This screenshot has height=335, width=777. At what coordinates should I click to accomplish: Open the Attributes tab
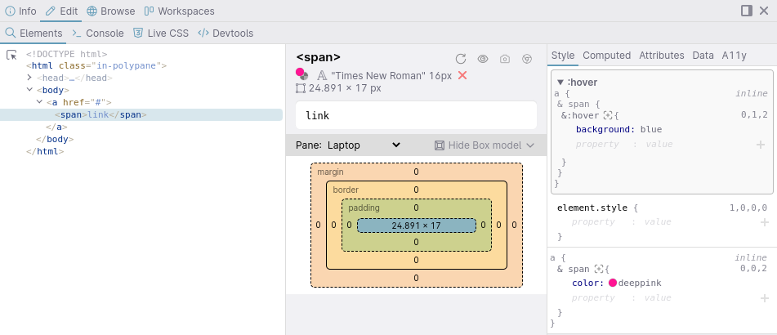click(662, 55)
